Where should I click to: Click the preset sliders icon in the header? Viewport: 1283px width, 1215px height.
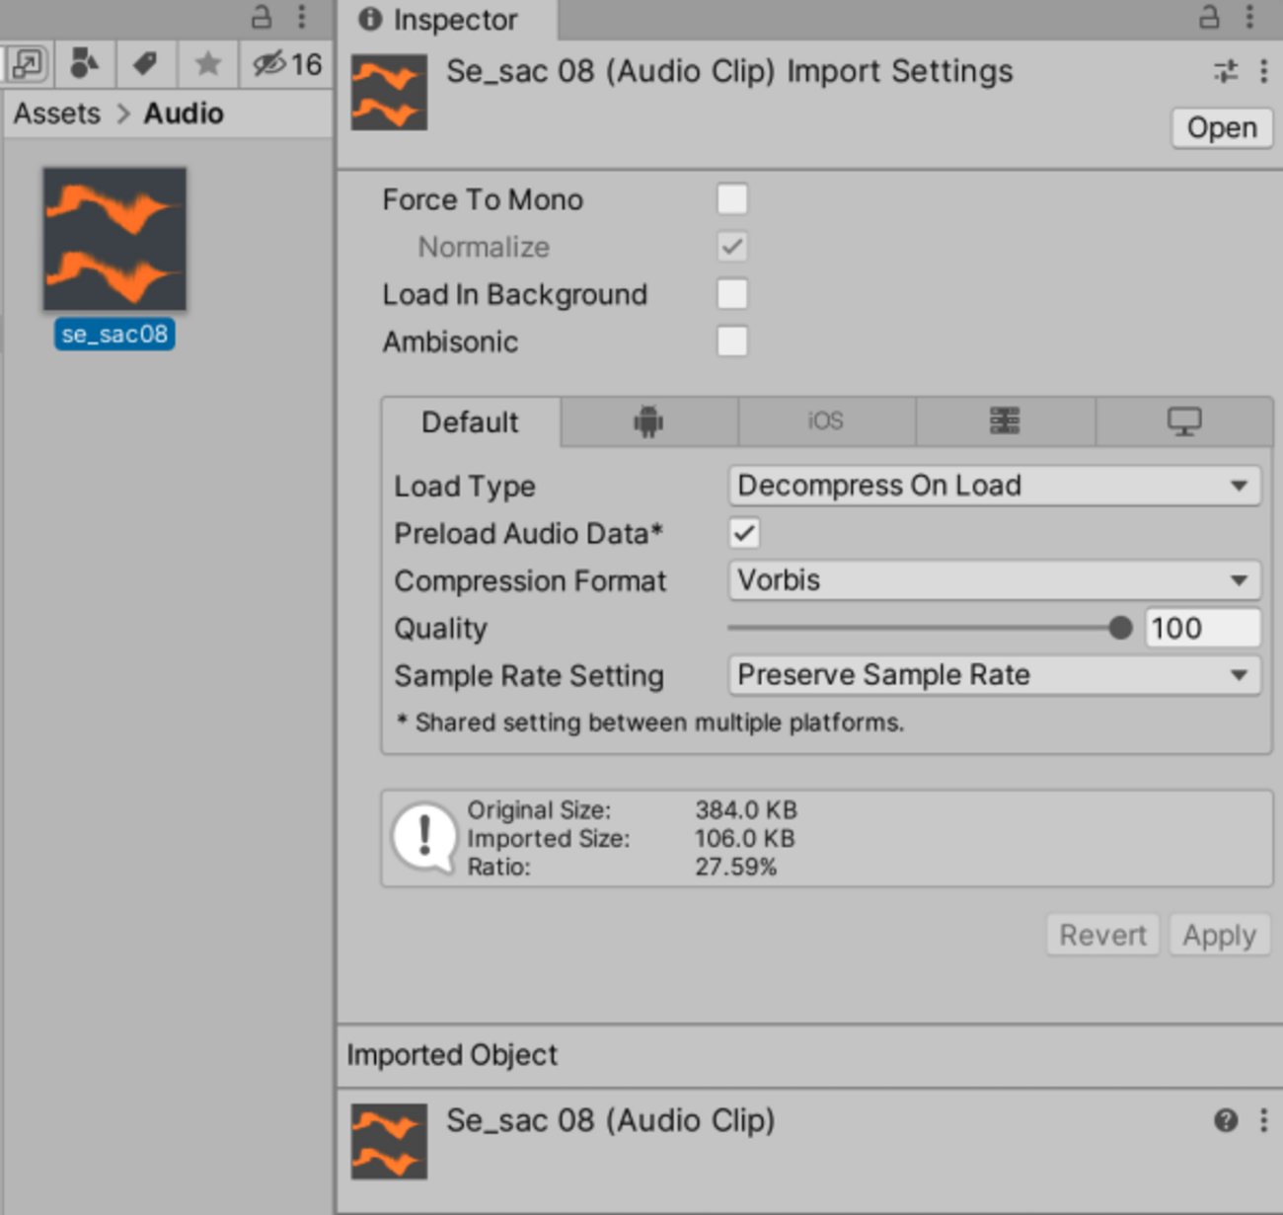[1226, 71]
